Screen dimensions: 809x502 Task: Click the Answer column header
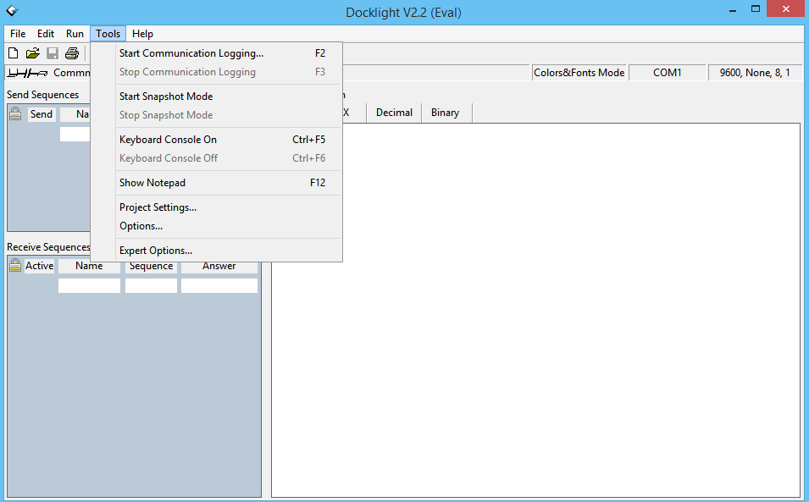[219, 266]
